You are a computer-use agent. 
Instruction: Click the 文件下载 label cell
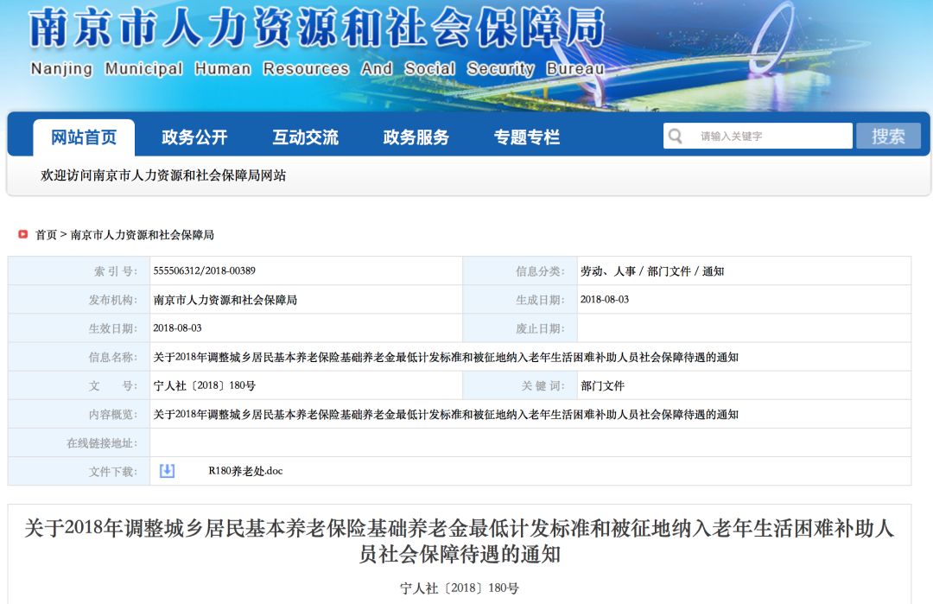pyautogui.click(x=79, y=471)
